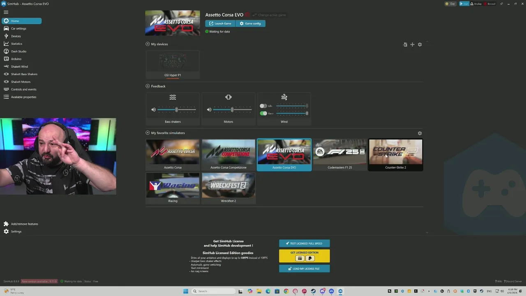Open ShakeIt Wind settings
526x296 pixels.
tap(19, 67)
